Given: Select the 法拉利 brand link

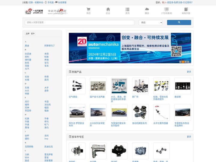Looking at the screenshot, I should [x=48, y=105].
